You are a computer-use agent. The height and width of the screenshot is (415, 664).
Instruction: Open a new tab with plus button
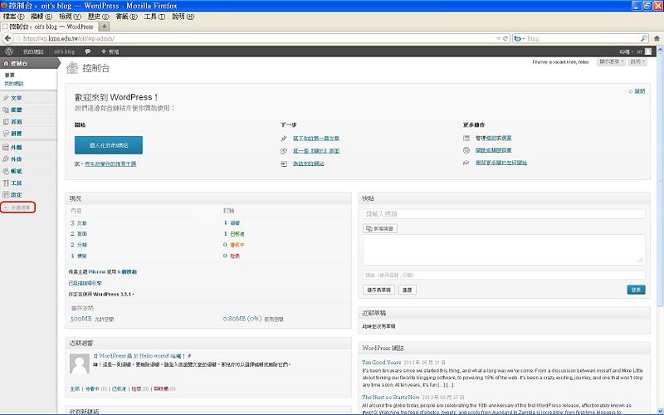pyautogui.click(x=105, y=27)
